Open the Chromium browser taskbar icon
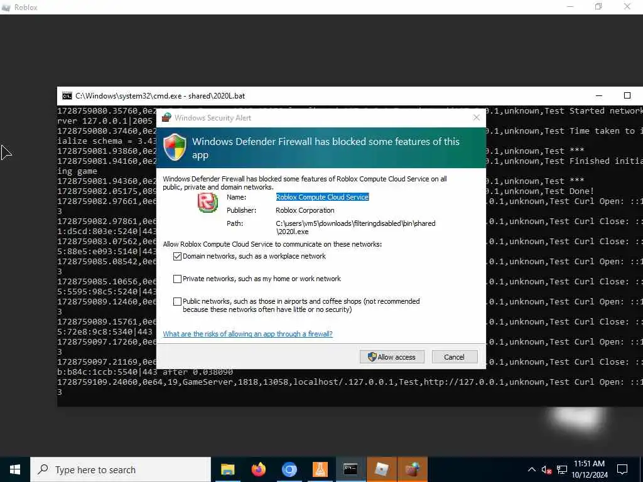 pyautogui.click(x=289, y=469)
